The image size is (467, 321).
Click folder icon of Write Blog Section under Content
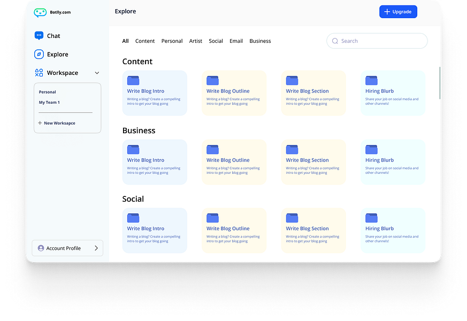pos(292,80)
